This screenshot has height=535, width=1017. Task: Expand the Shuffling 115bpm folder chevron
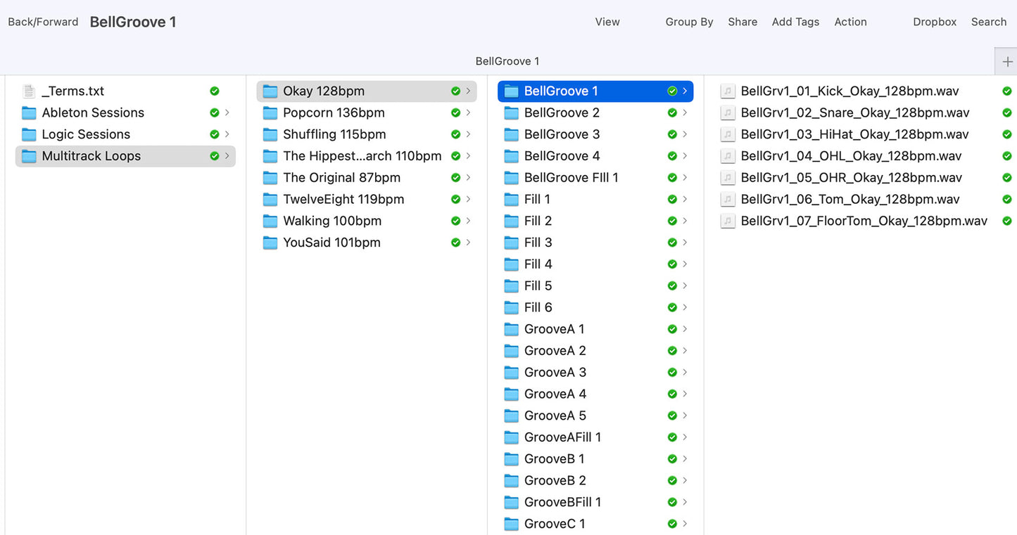(x=468, y=135)
